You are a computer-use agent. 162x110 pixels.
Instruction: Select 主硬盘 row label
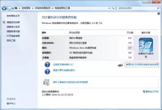46,58
